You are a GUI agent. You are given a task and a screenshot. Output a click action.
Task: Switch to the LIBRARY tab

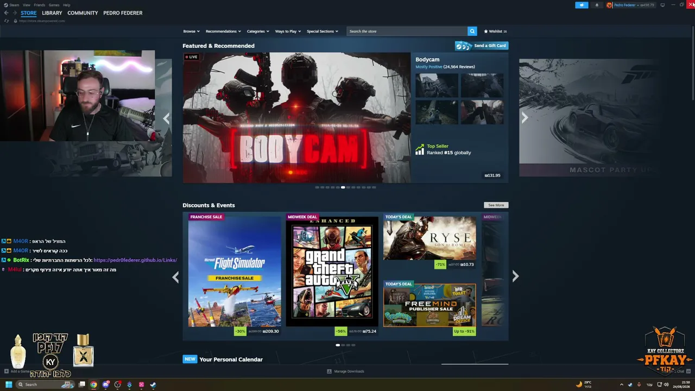coord(52,13)
